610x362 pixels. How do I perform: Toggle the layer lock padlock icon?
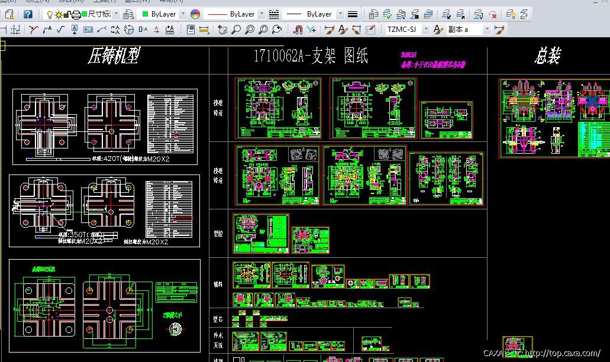coord(67,14)
